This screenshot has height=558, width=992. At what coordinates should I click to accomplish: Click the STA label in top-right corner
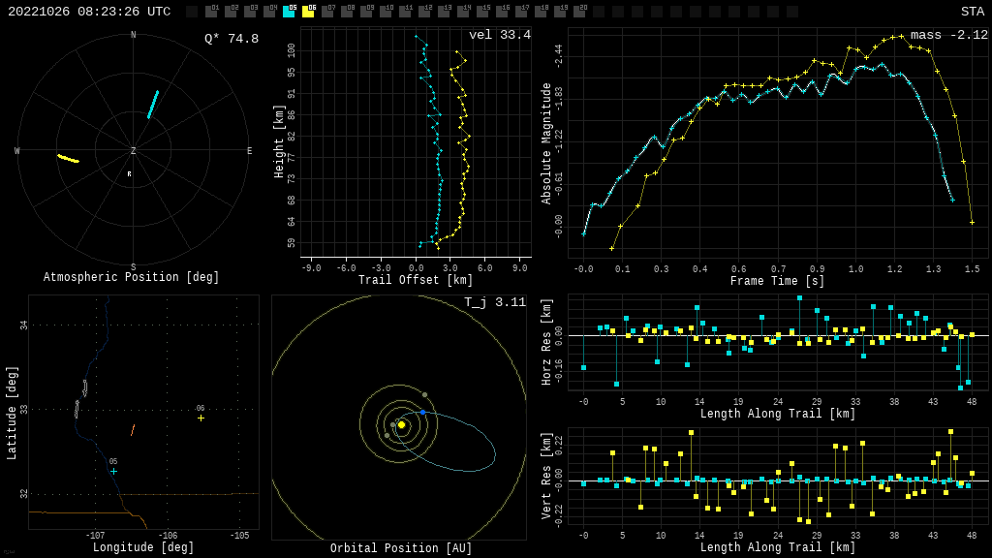click(972, 12)
